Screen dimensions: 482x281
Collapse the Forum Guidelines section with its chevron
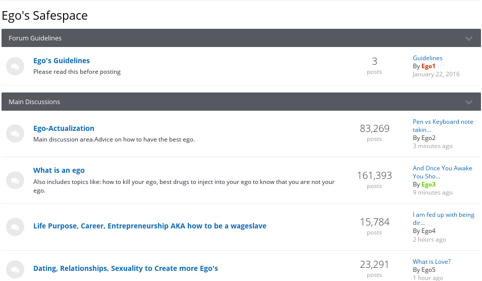click(469, 38)
